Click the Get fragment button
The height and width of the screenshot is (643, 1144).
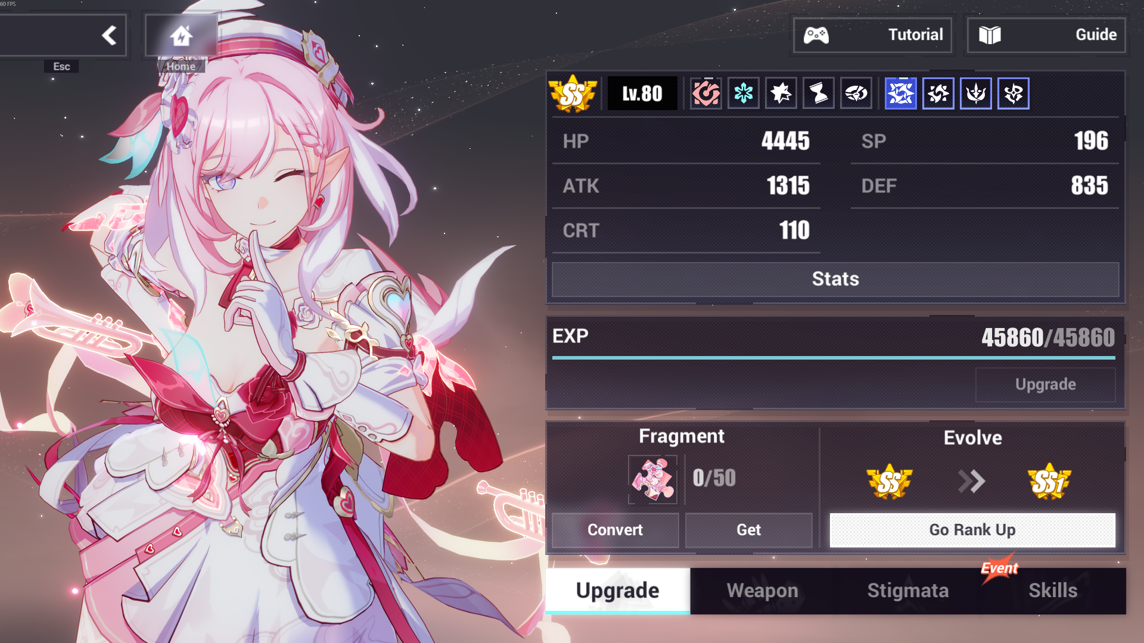[749, 530]
